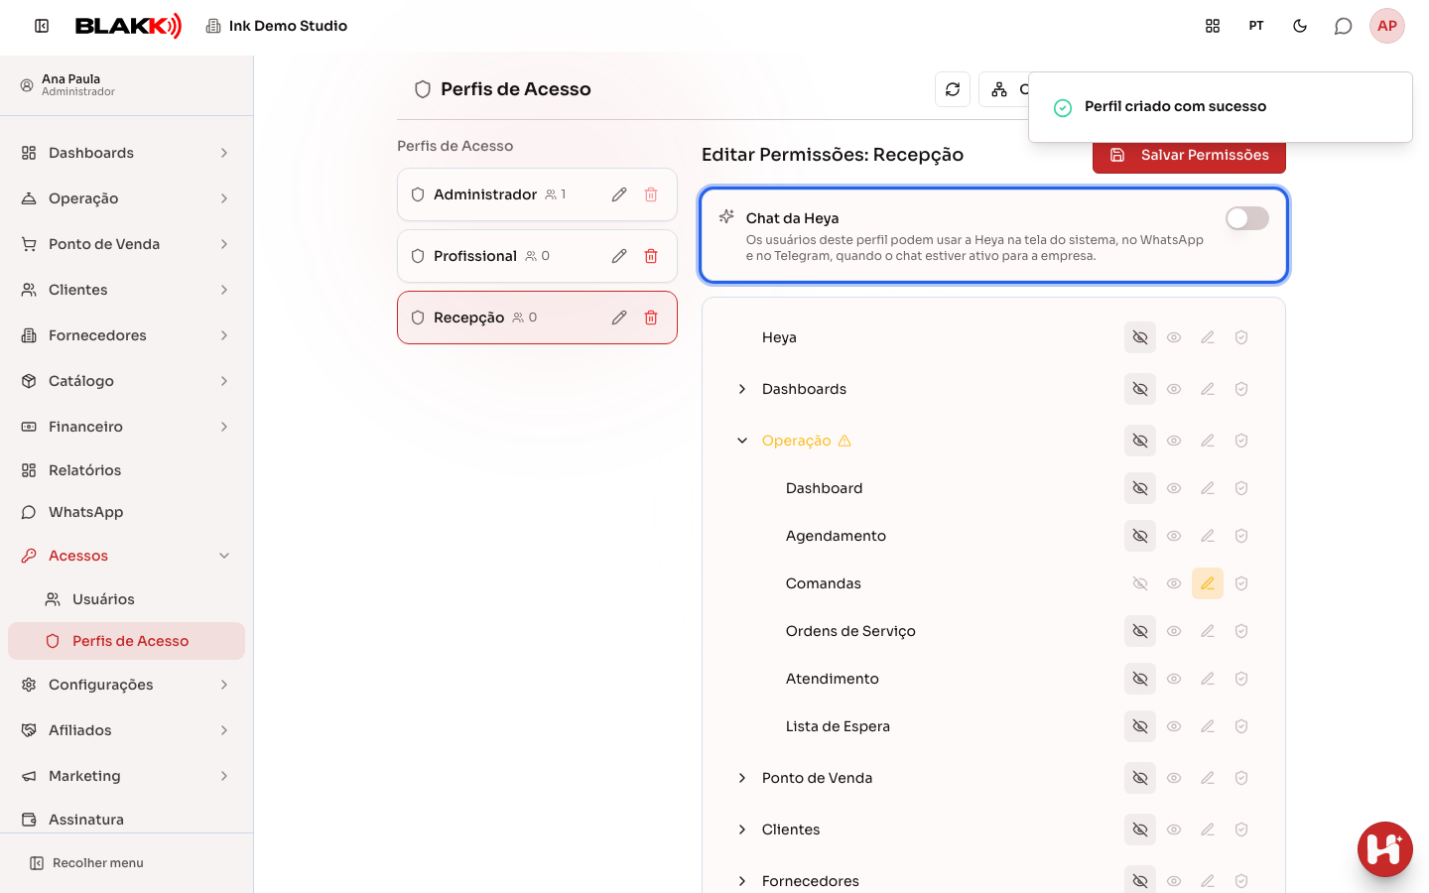Screen dimensions: 1429x893
Task: Select the Administrador profile card
Action: 537,194
